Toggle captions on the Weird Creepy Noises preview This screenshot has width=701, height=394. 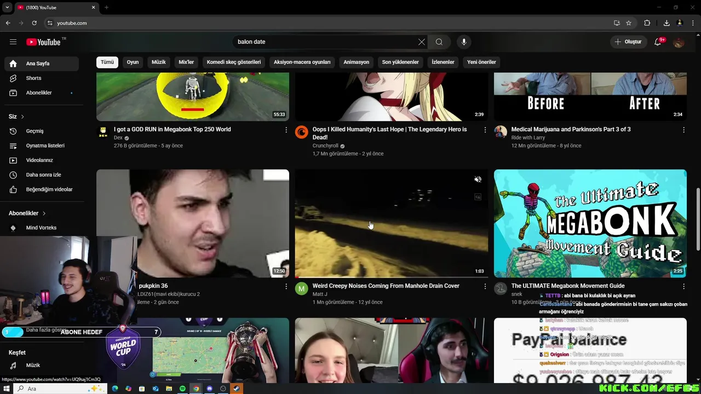(478, 197)
